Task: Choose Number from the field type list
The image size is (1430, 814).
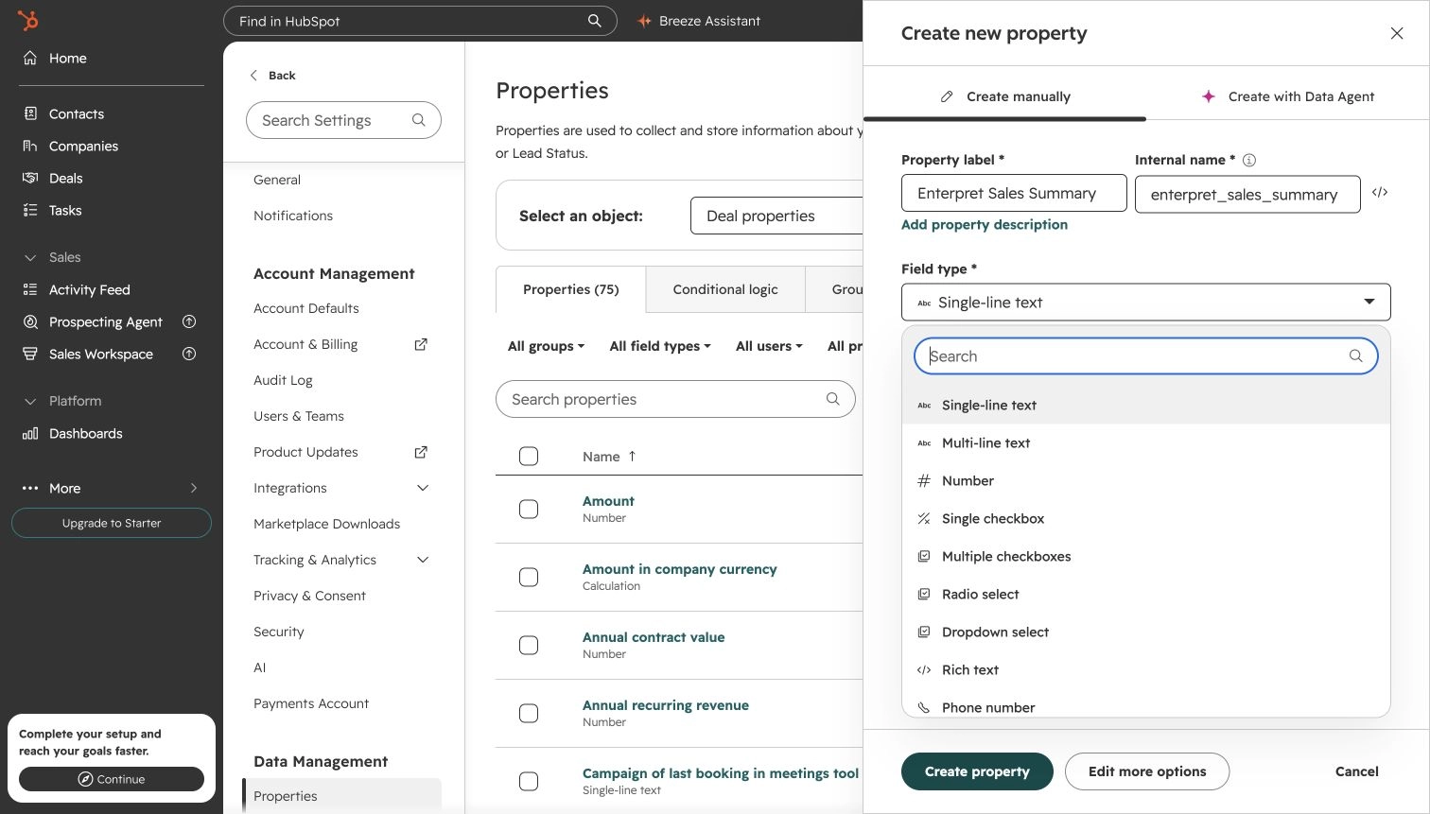Action: tap(1145, 480)
